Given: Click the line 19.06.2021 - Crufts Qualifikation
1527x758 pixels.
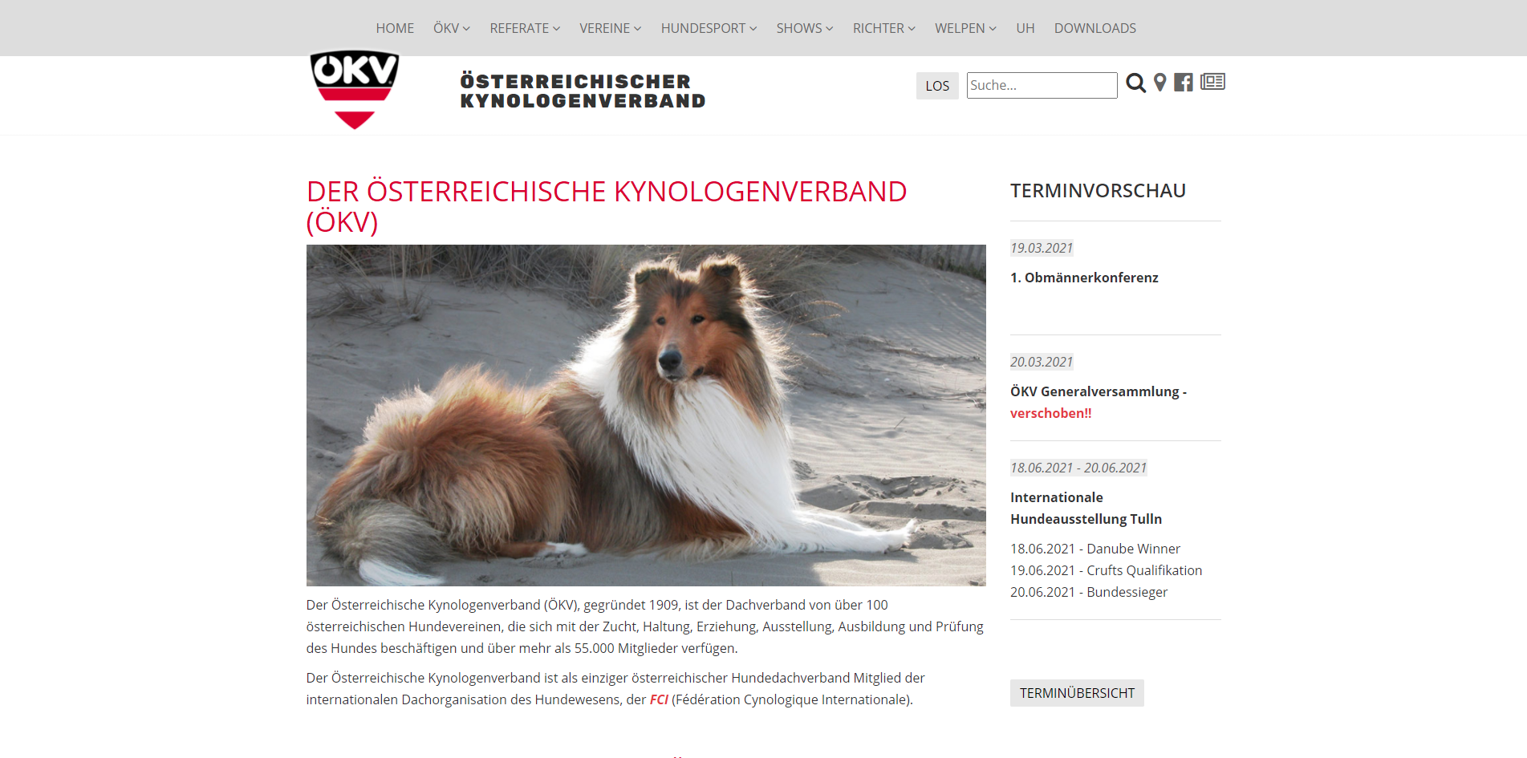Looking at the screenshot, I should [x=1106, y=570].
